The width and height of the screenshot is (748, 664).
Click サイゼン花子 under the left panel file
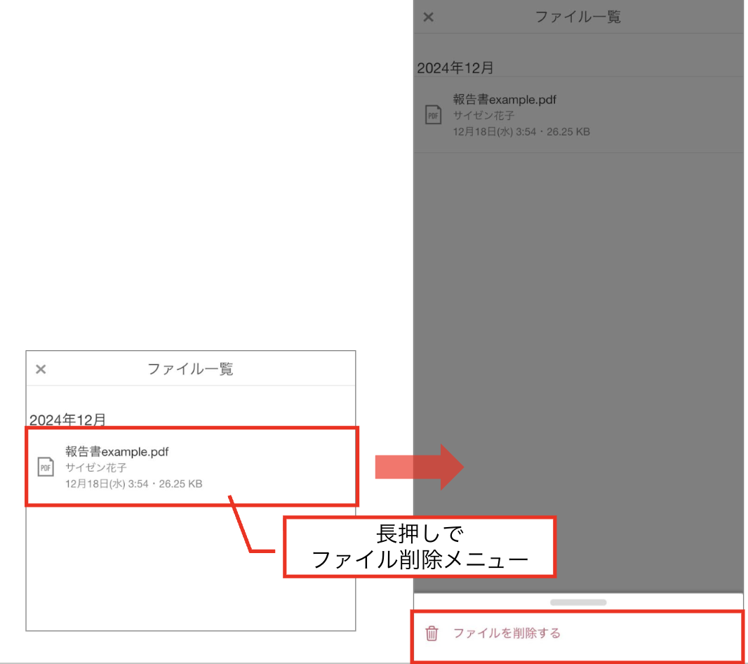coord(96,467)
